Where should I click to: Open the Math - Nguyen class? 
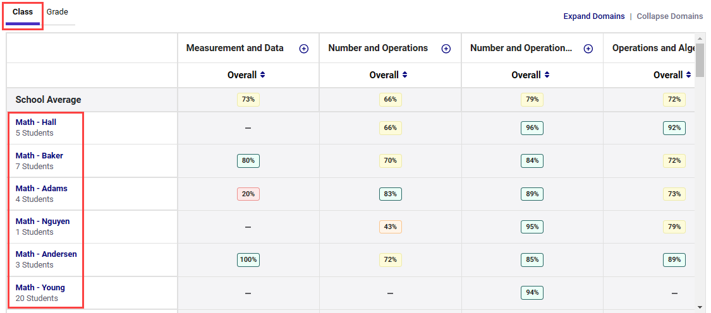(42, 221)
